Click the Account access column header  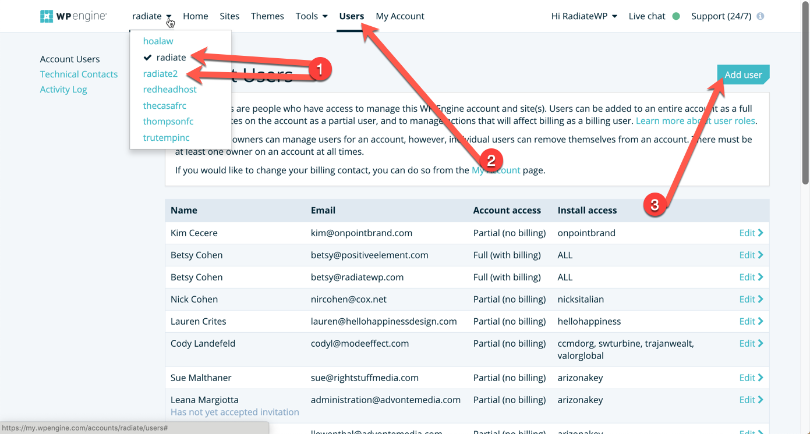(507, 210)
